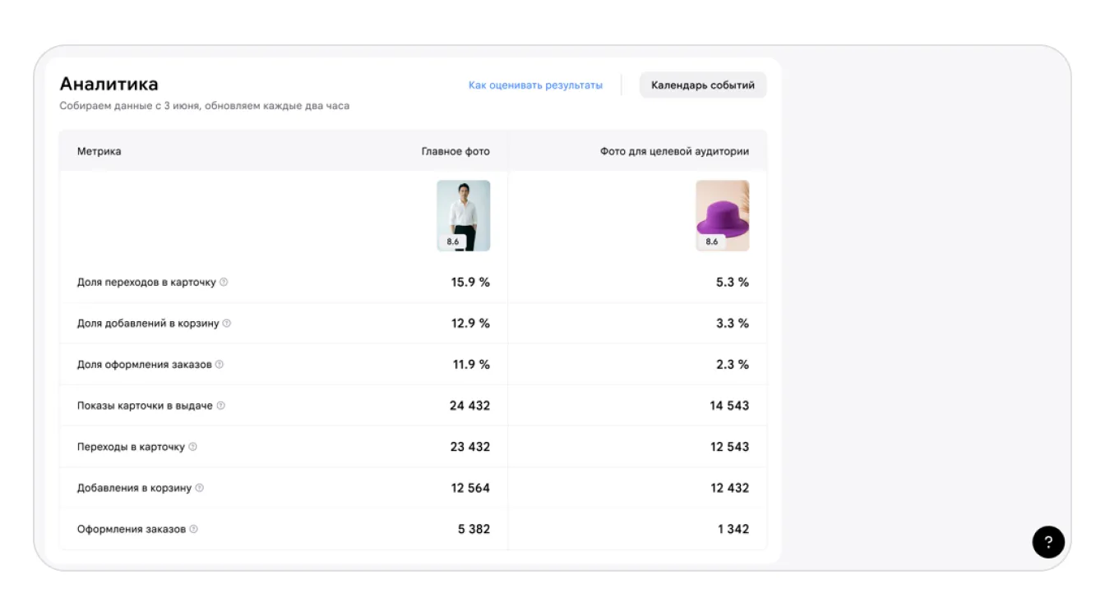Click the Главное фото column header
The width and height of the screenshot is (1105, 616).
click(x=455, y=151)
